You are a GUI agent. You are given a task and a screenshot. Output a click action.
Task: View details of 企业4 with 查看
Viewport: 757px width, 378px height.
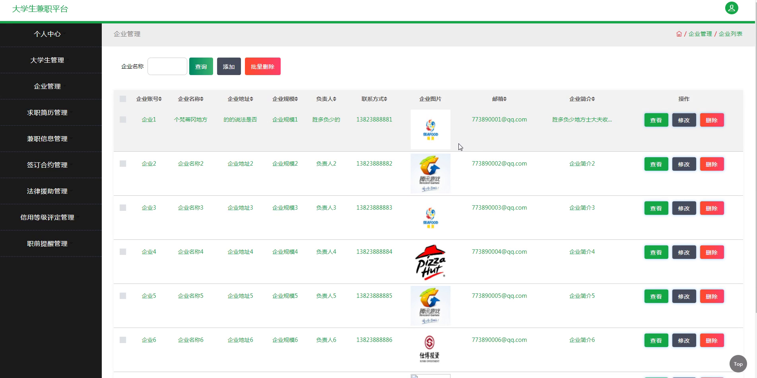pyautogui.click(x=656, y=252)
